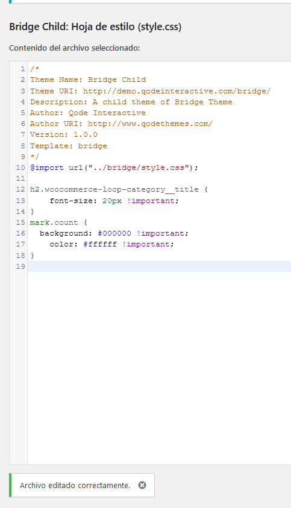Click the mark.count selector on line 15
Viewport: 291px width, 508px height.
pos(54,222)
